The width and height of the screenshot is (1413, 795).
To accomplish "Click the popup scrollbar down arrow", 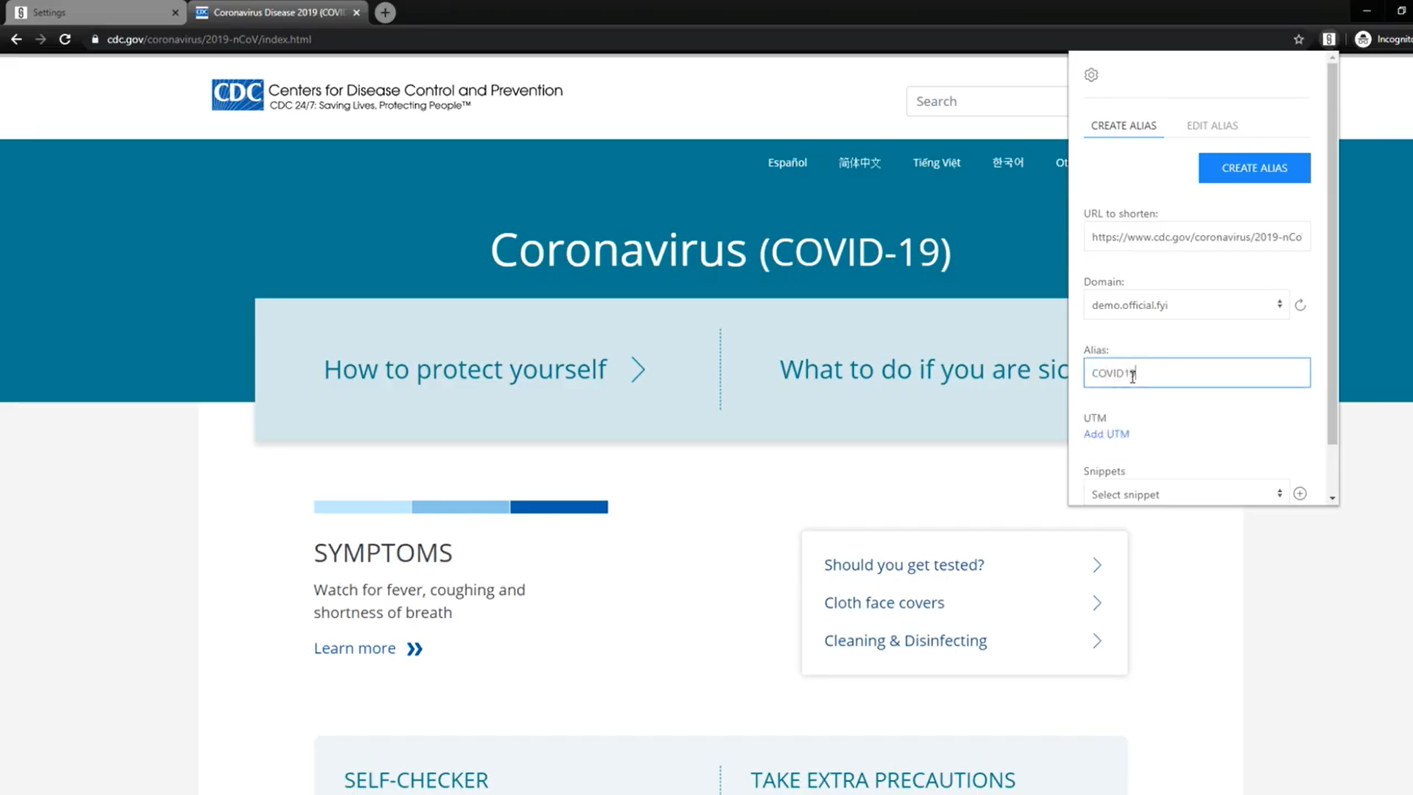I will click(x=1332, y=498).
